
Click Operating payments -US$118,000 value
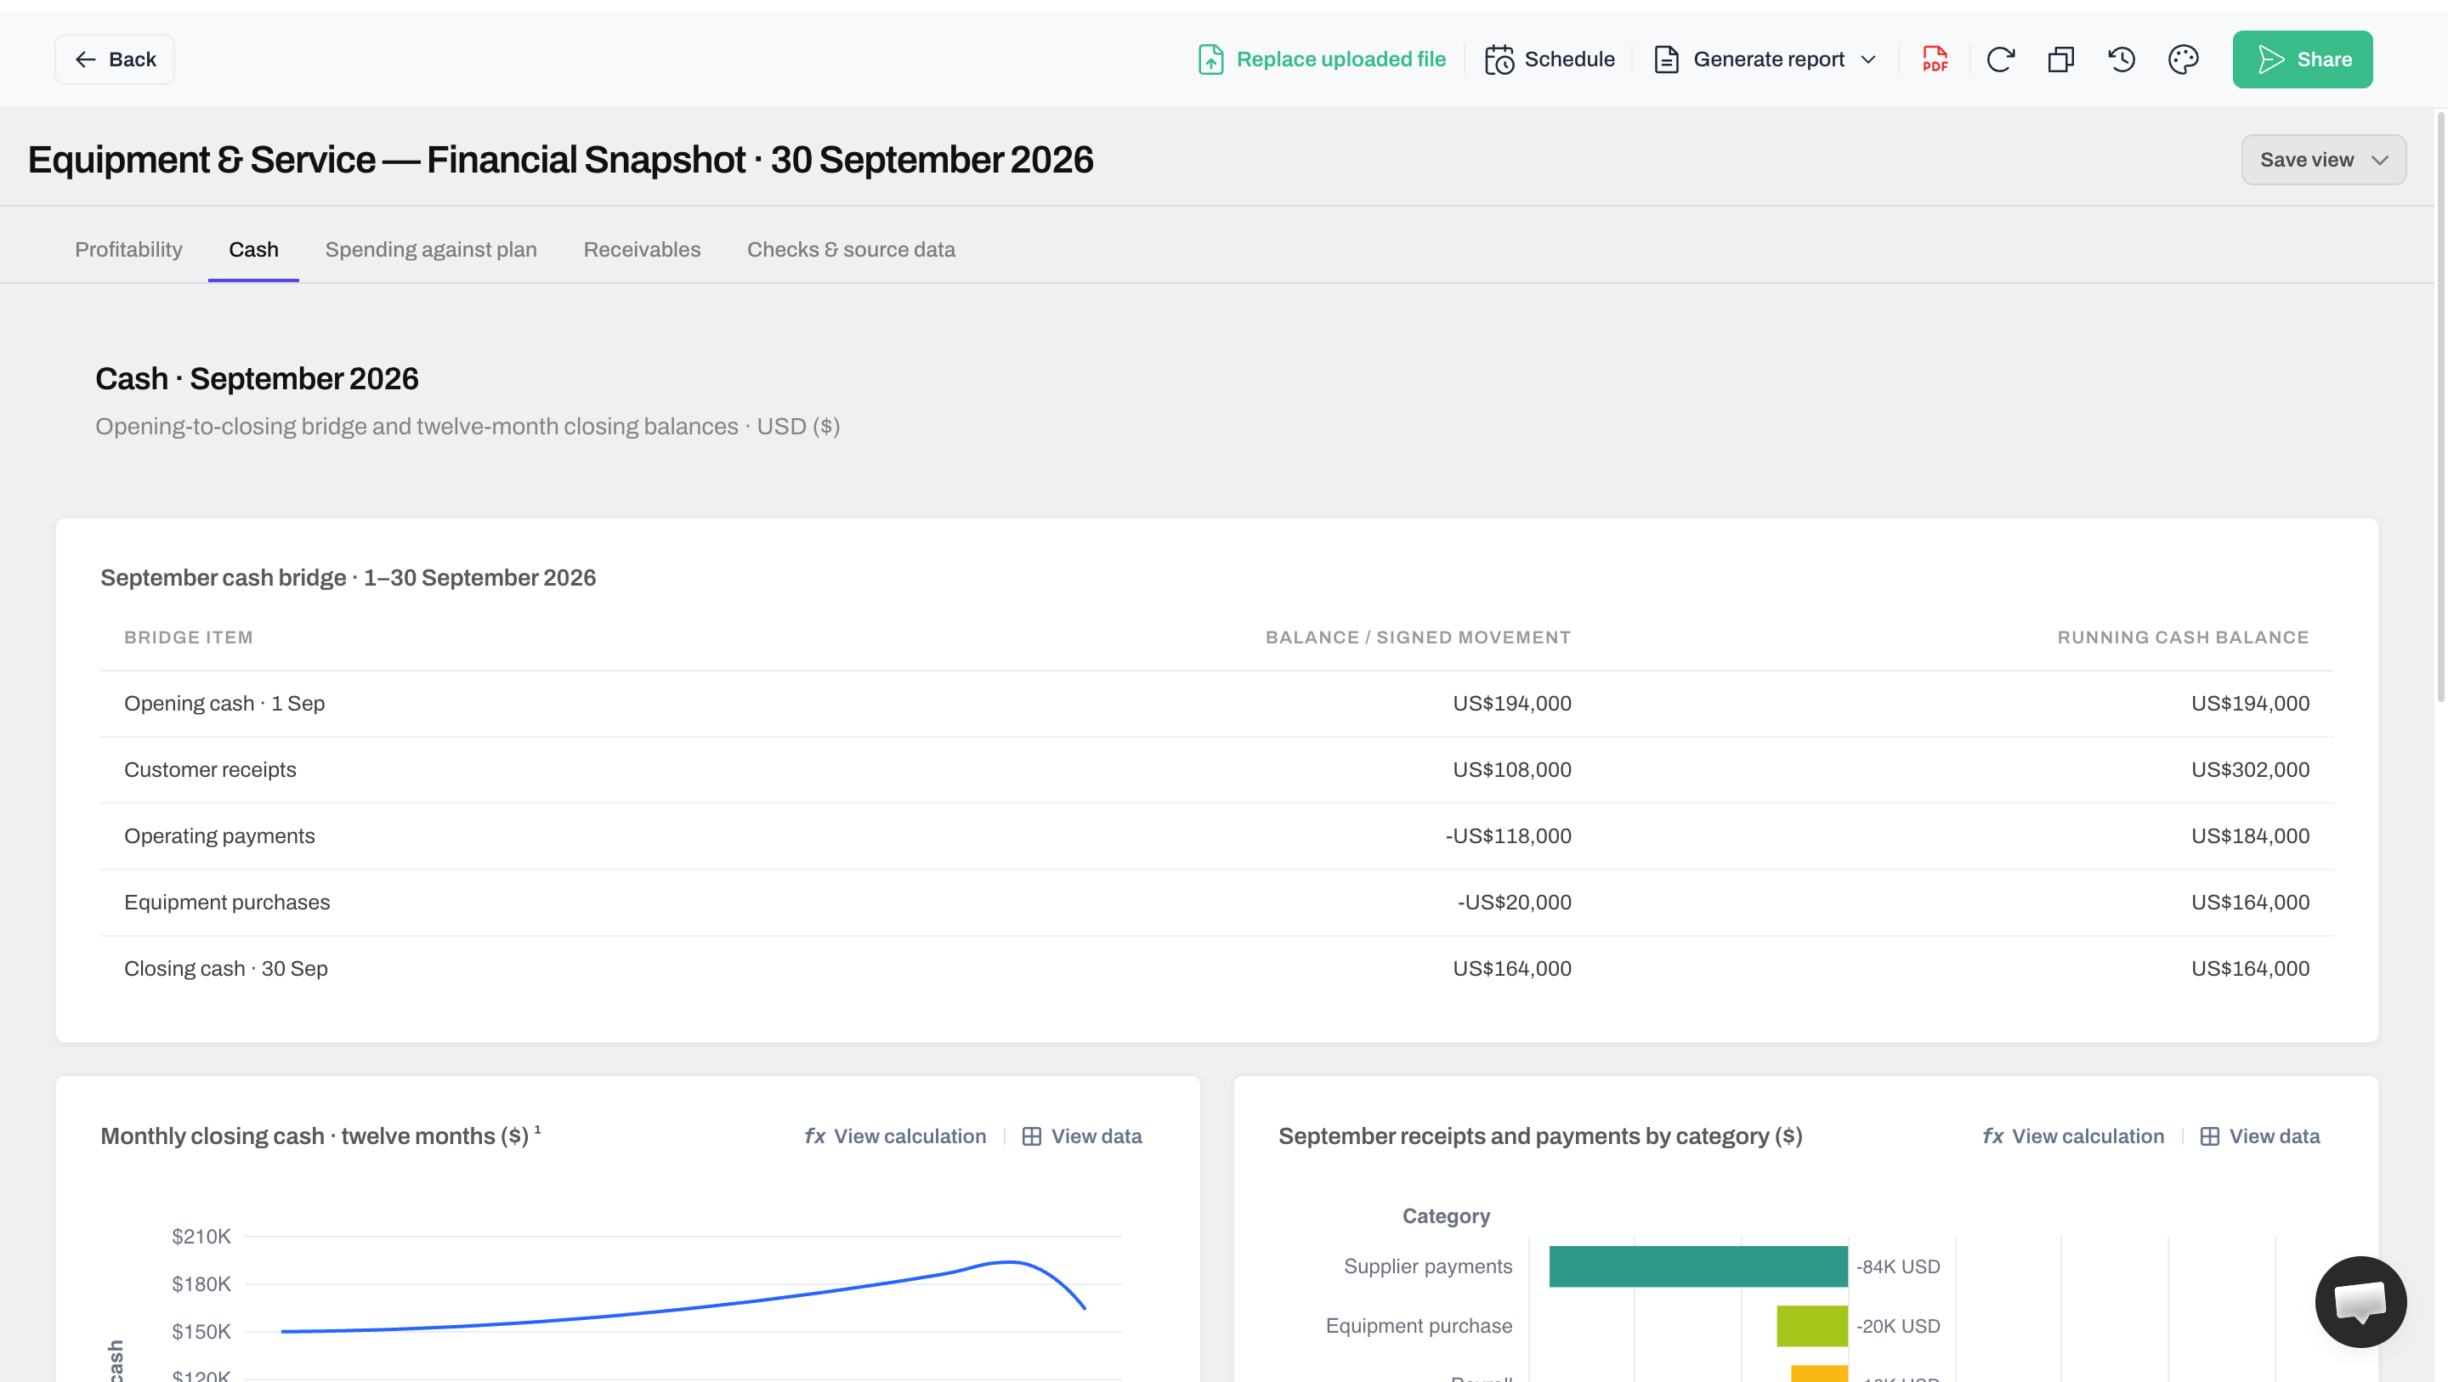[1508, 836]
